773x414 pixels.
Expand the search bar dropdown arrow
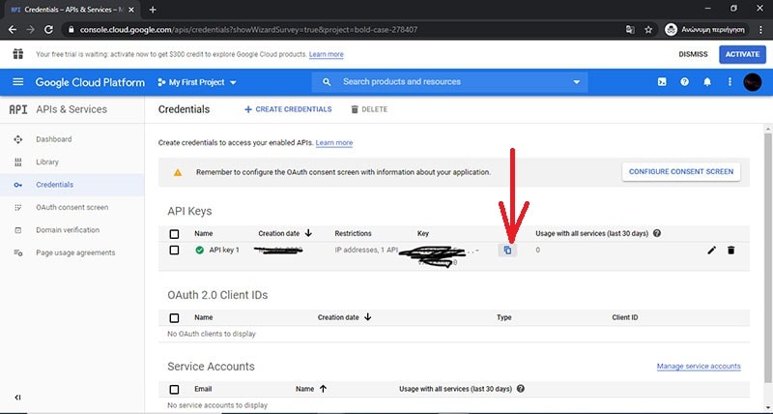pos(577,82)
